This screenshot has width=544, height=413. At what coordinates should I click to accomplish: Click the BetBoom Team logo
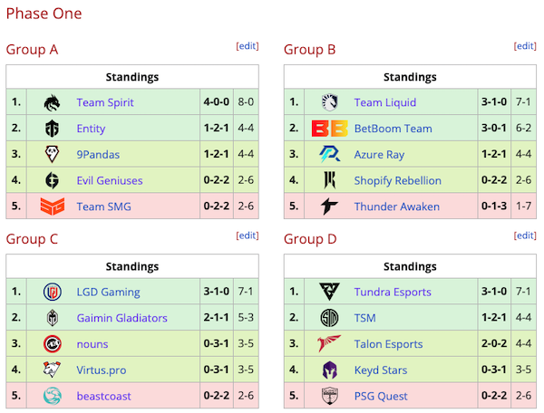(x=328, y=129)
